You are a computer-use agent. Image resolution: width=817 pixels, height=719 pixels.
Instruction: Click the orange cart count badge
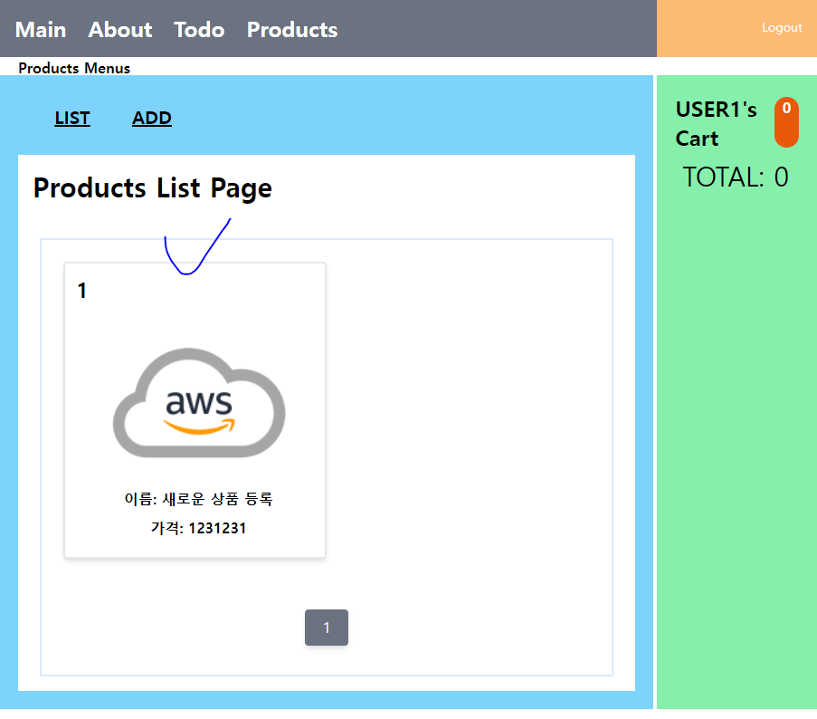click(786, 122)
